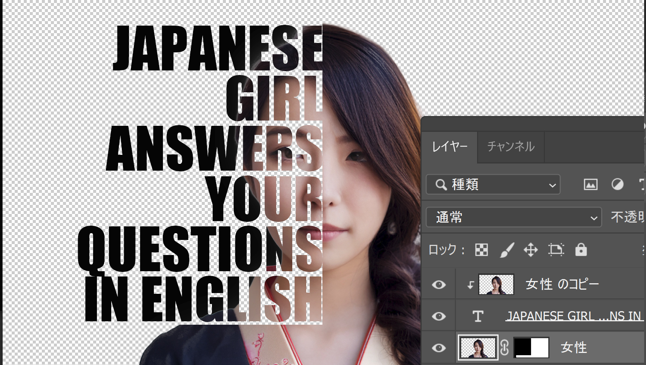Select the JAPANESE GIRL text layer name

573,316
